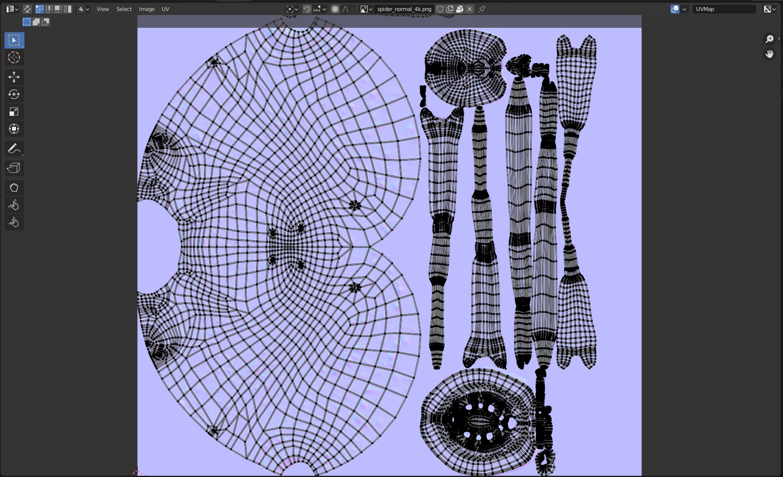The height and width of the screenshot is (477, 783).
Task: Toggle the image pin icon
Action: [482, 9]
